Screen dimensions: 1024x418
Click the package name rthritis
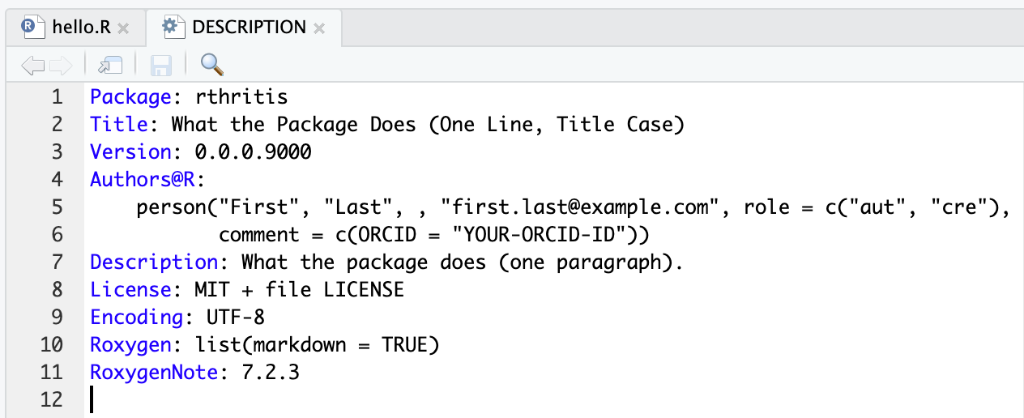[241, 97]
